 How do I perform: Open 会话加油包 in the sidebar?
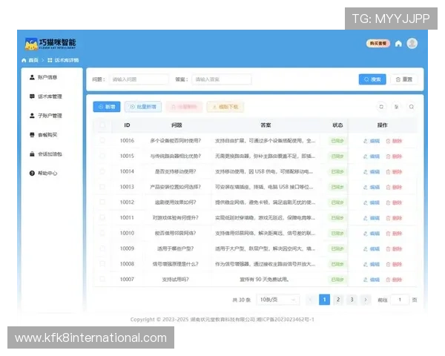(46, 154)
